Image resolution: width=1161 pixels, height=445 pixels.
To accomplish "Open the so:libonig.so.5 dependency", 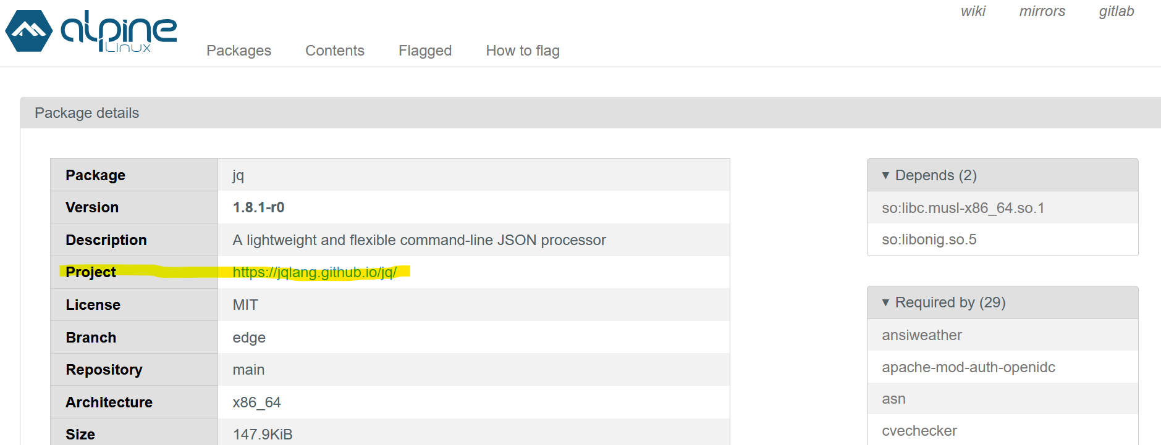I will tap(929, 239).
